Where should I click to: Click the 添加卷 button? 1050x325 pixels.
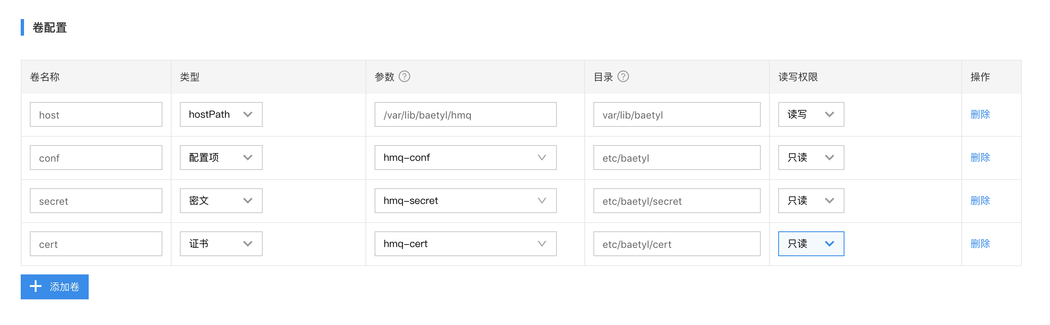(55, 287)
